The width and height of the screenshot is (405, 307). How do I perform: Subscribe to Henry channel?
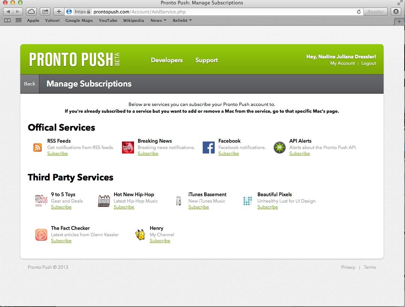pos(160,241)
